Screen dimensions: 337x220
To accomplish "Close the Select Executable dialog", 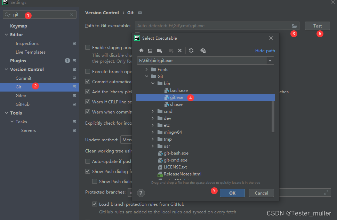I will (271, 38).
